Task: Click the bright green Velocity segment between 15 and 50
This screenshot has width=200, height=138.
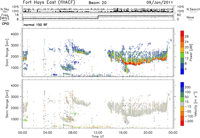Action: click(x=182, y=99)
